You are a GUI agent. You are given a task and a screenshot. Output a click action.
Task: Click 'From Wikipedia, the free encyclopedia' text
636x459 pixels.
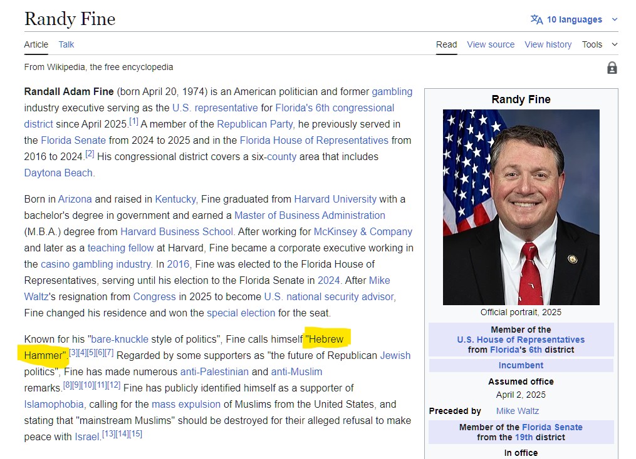point(98,67)
